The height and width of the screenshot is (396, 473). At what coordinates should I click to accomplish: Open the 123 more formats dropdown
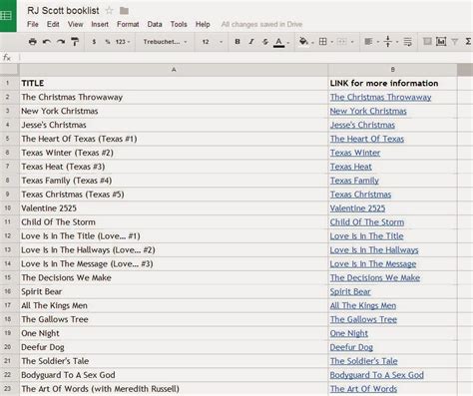point(123,42)
